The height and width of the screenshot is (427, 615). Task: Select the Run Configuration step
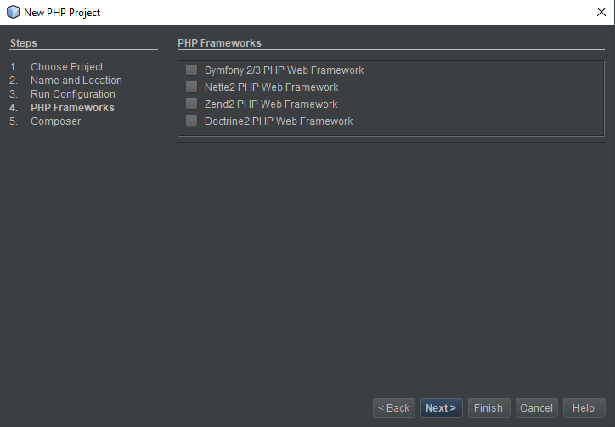(73, 94)
